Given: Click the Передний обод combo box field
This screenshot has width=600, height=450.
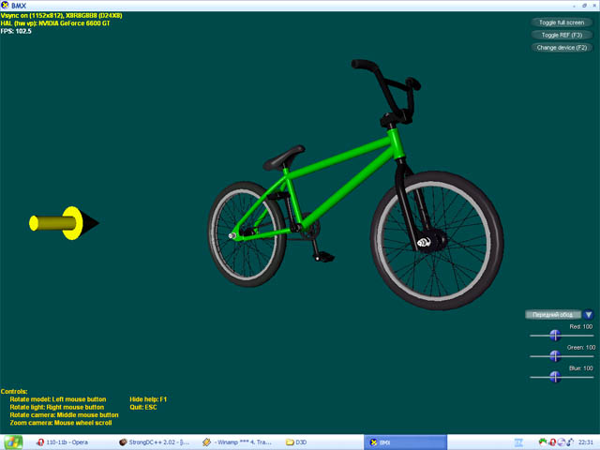Looking at the screenshot, I should (552, 315).
